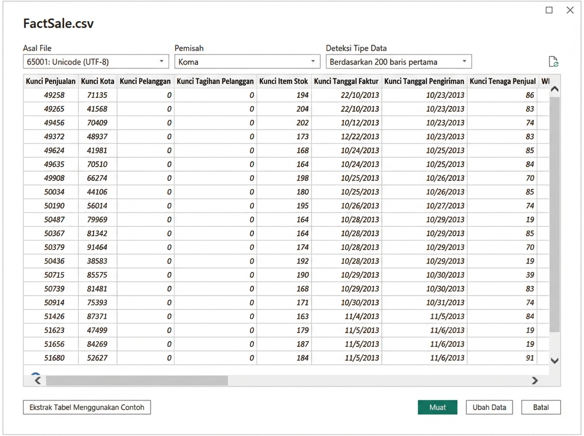Image resolution: width=584 pixels, height=436 pixels.
Task: Click the left scroll arrow below the table
Action: pos(36,380)
